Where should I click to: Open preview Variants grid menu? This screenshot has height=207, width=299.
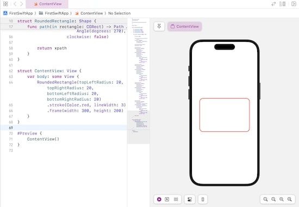[x=176, y=199]
